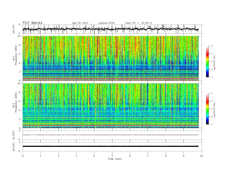Viewport: 227px width, 175px height.
Task: Click the ch.2 colorbar "log(PSD)(V²/Hz)" label
Action: (x=215, y=110)
